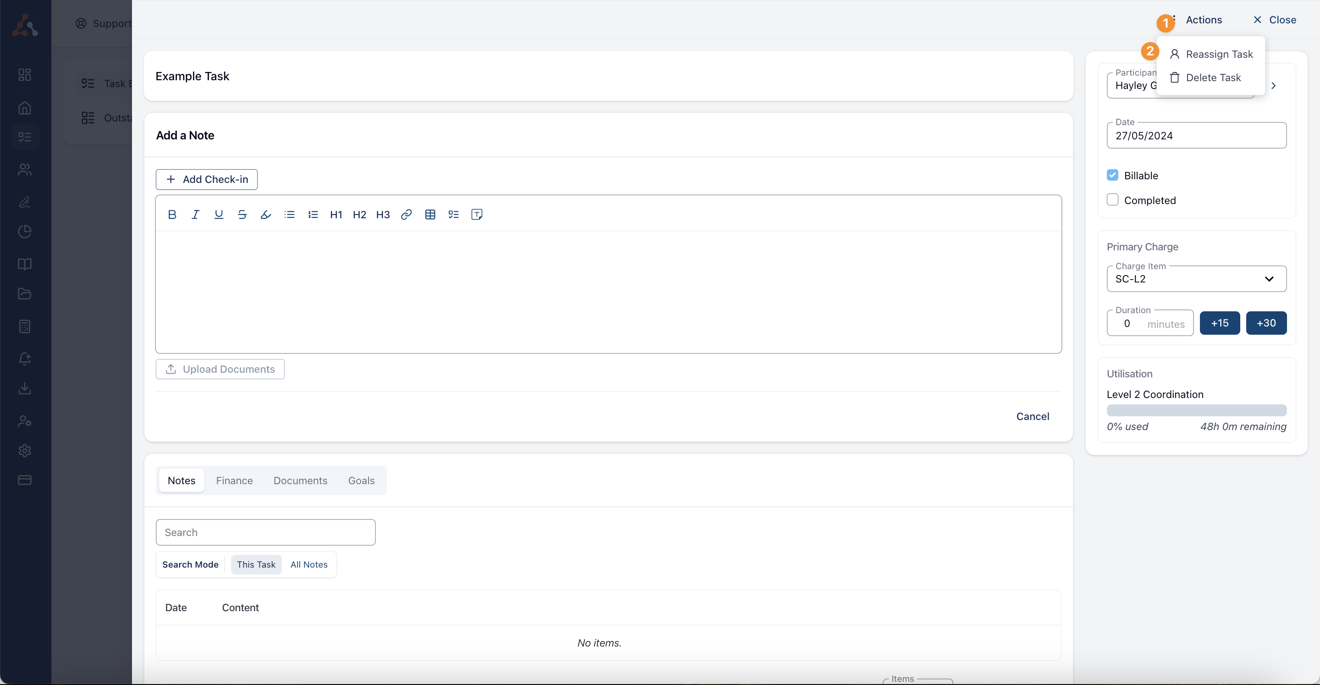Insert a numbered list
Viewport: 1320px width, 685px height.
tap(313, 214)
